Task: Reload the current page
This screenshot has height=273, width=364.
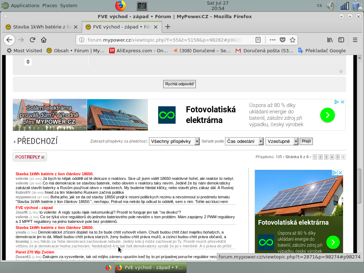Action: (x=32, y=40)
